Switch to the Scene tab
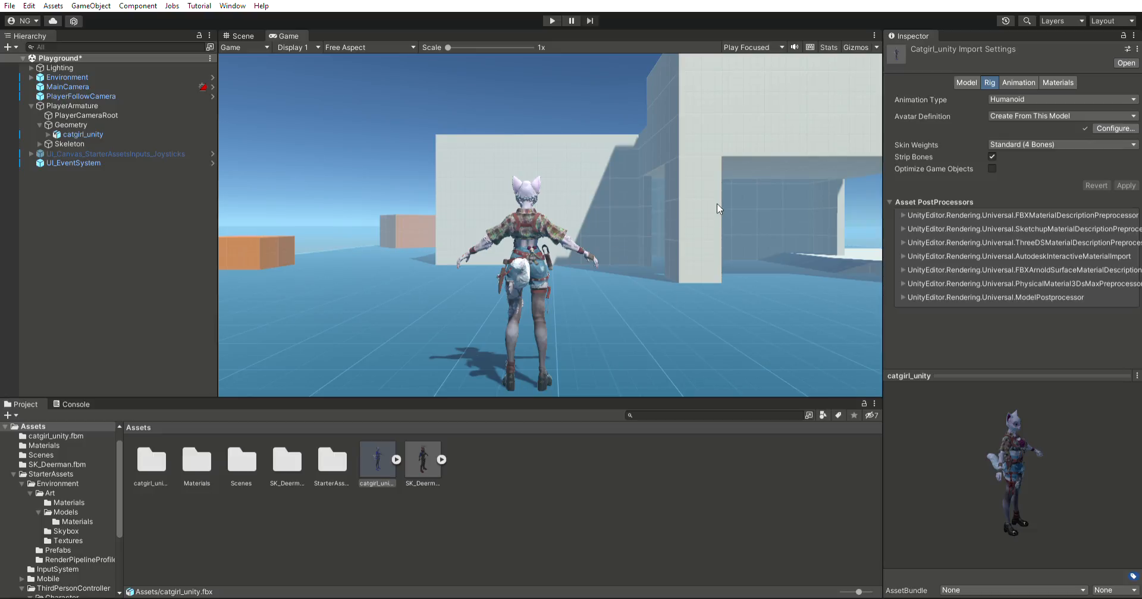Viewport: 1142px width, 599px height. (239, 36)
